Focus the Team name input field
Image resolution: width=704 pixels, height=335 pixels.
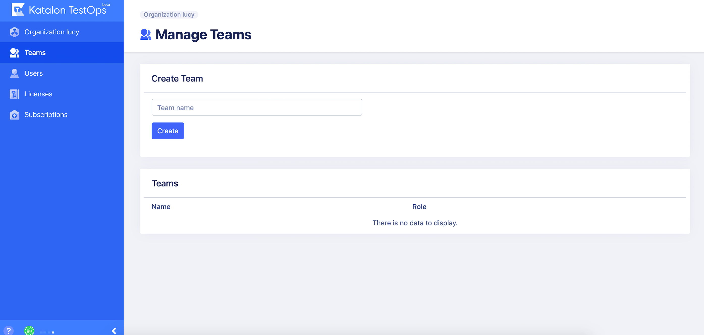click(x=257, y=107)
